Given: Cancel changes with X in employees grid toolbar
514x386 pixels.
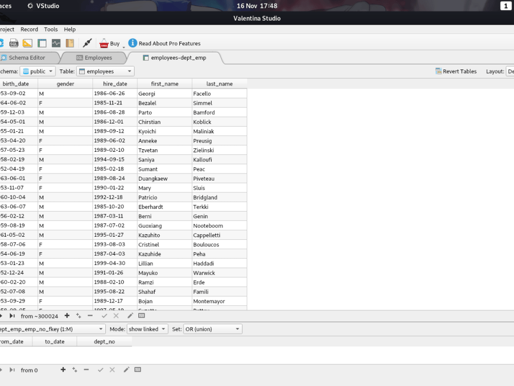Looking at the screenshot, I should click(116, 316).
